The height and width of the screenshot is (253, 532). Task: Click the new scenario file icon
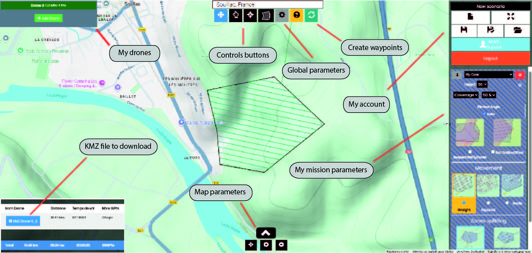[470, 17]
